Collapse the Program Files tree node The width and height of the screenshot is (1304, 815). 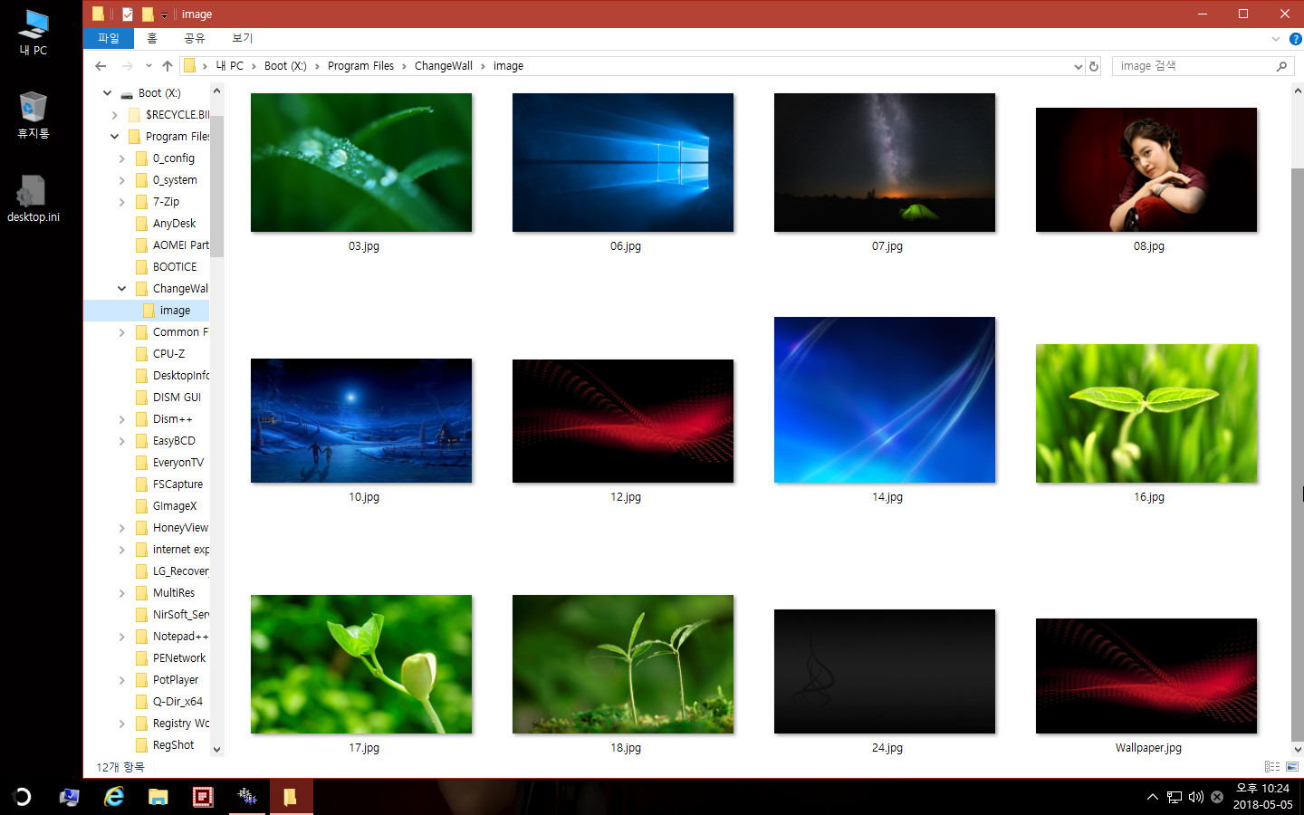[114, 137]
